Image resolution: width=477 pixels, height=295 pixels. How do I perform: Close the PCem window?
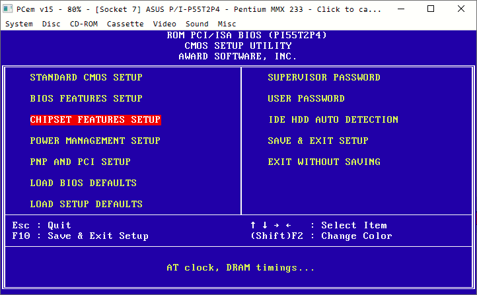(x=461, y=9)
